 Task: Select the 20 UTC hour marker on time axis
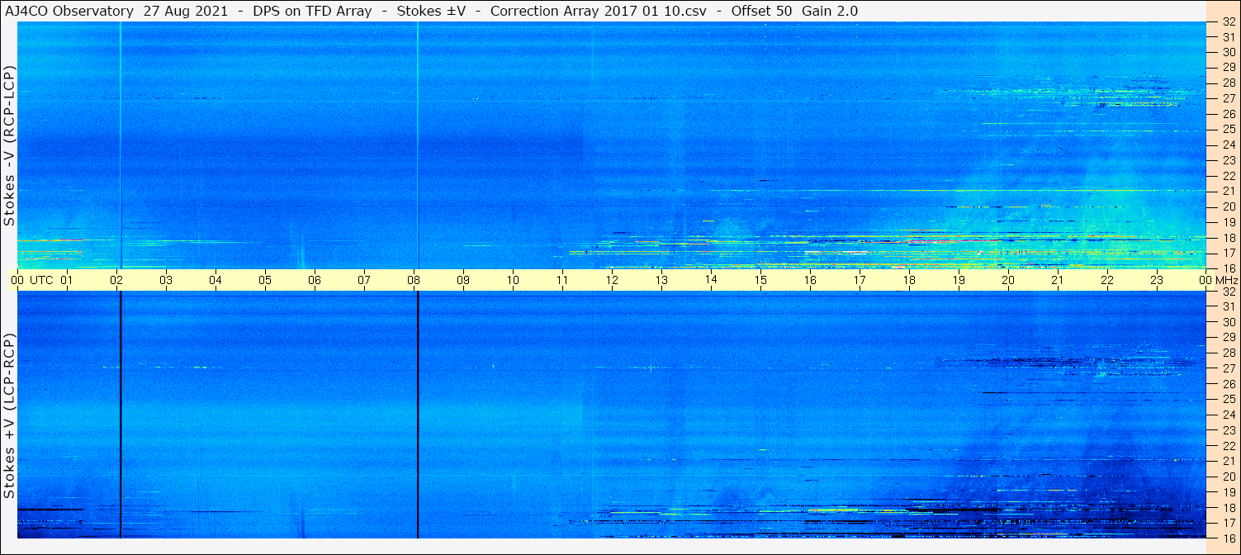(1008, 280)
